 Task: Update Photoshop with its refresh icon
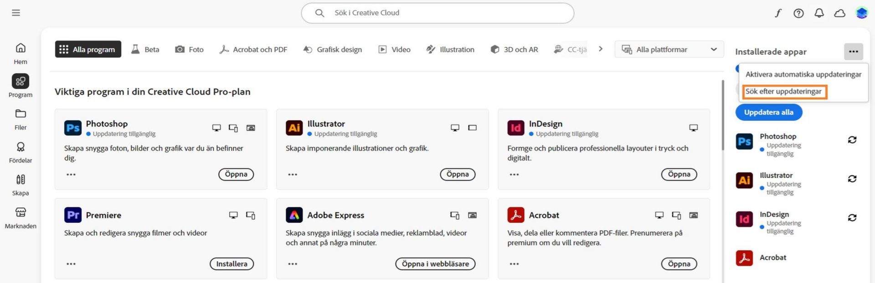tap(852, 140)
